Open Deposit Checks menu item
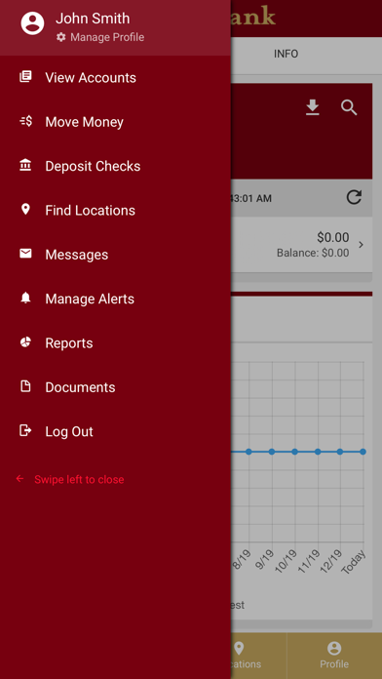Image resolution: width=382 pixels, height=679 pixels. click(x=115, y=166)
